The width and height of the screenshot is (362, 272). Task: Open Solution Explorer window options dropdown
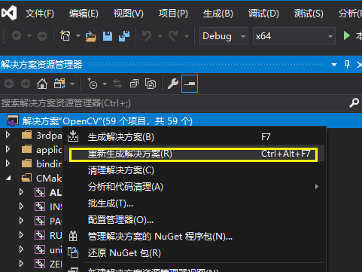(x=334, y=65)
